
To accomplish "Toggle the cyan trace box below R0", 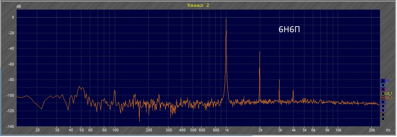I will click(383, 85).
